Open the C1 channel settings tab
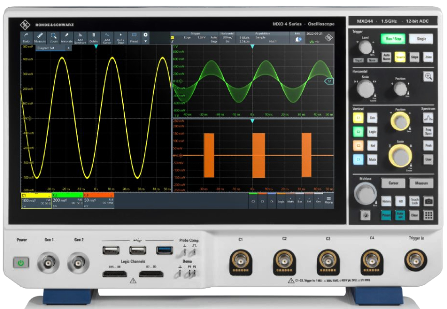This screenshot has height=309, width=447. [x=36, y=200]
